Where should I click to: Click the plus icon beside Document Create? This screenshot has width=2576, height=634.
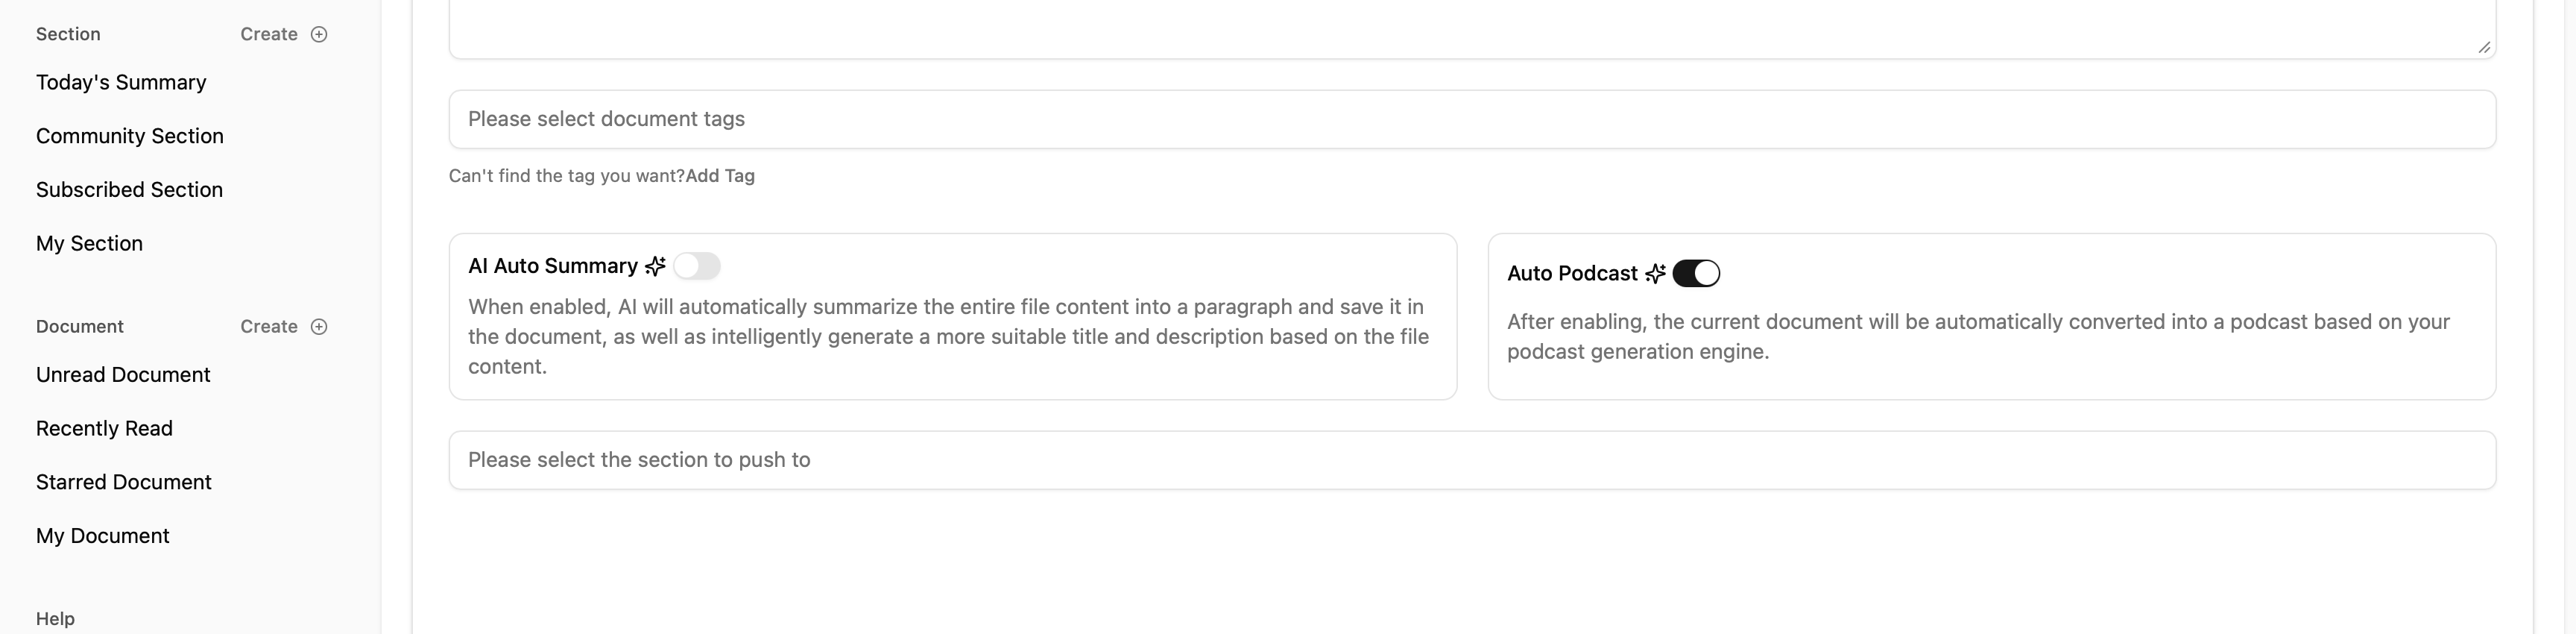click(x=319, y=326)
